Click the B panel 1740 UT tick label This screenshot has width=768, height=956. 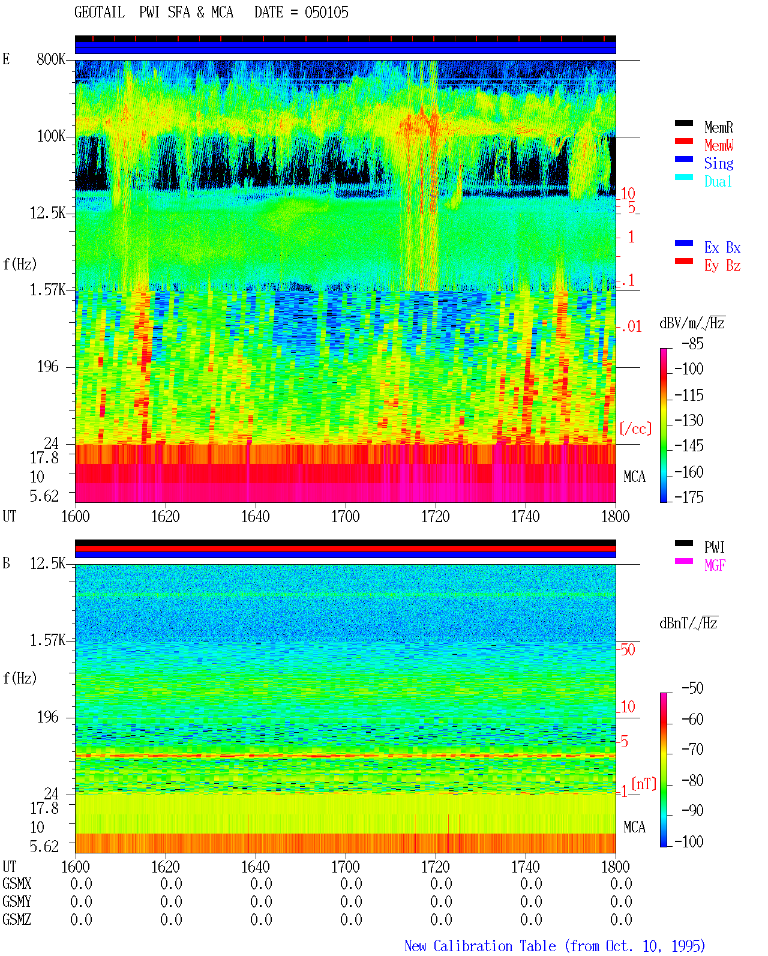point(526,867)
